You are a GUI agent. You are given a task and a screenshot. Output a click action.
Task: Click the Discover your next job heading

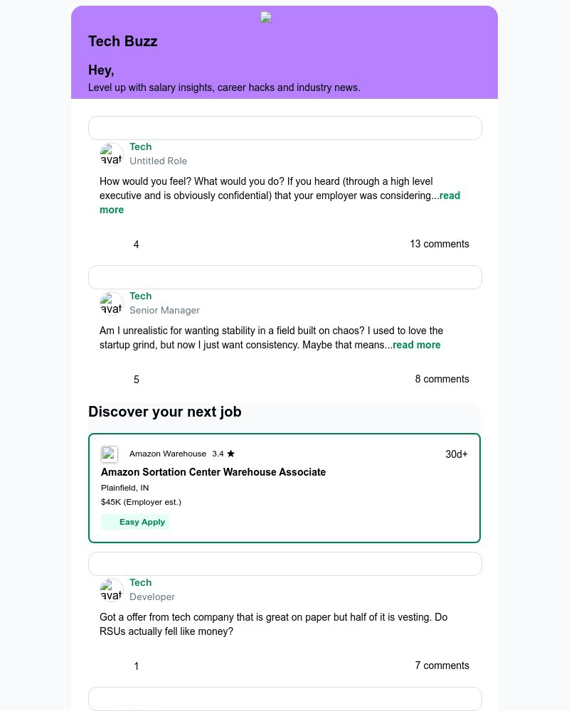[x=164, y=412]
